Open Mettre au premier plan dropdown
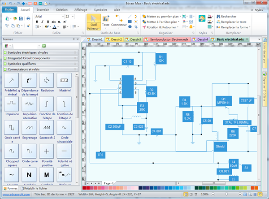The height and width of the screenshot is (199, 269). pyautogui.click(x=180, y=17)
